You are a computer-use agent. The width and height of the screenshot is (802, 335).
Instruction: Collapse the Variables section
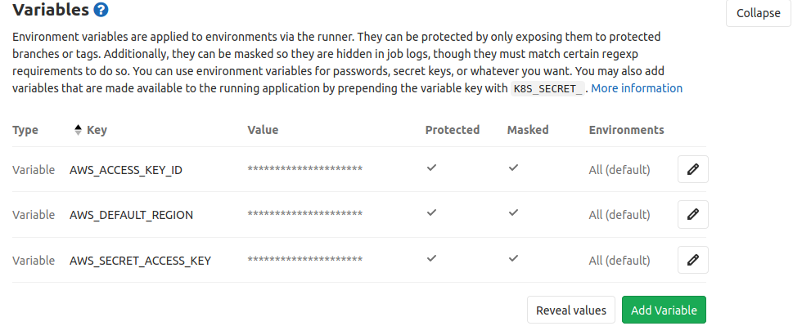[758, 13]
